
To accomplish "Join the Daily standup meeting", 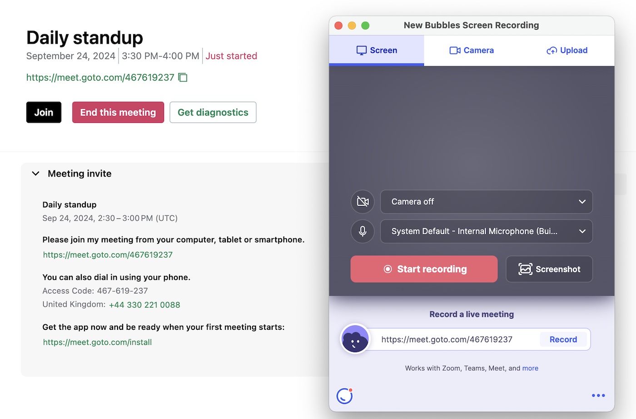I will (44, 112).
